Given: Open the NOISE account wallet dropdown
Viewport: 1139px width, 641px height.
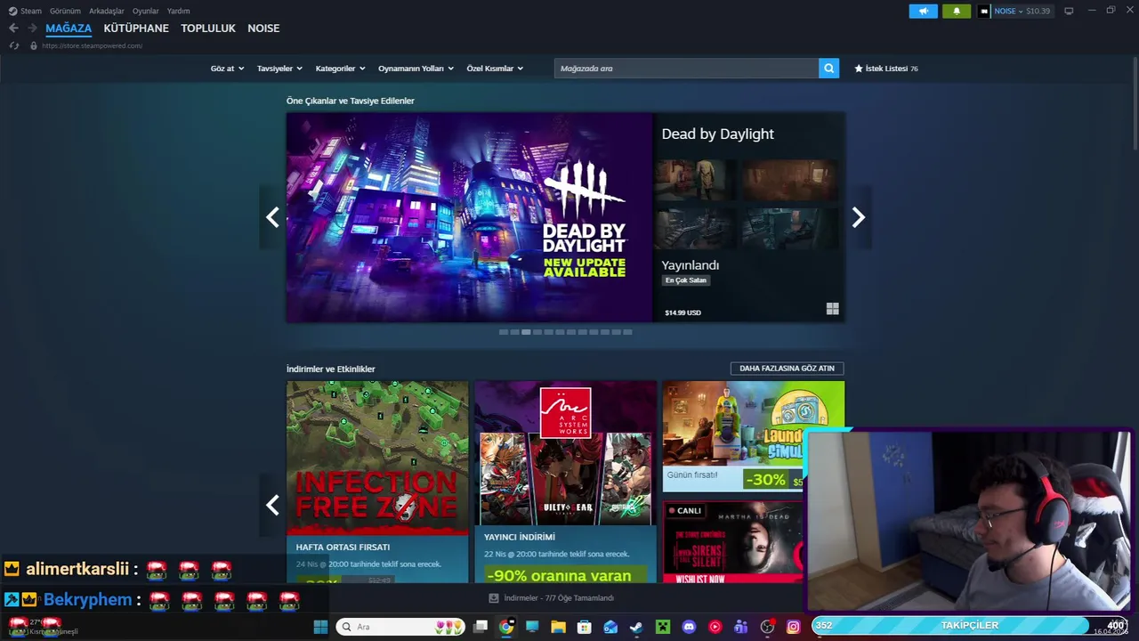Looking at the screenshot, I should [x=1014, y=11].
